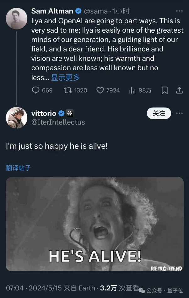The image size is (189, 298).
Task: Open more options menu on Sam's tweet
Action: point(179,11)
